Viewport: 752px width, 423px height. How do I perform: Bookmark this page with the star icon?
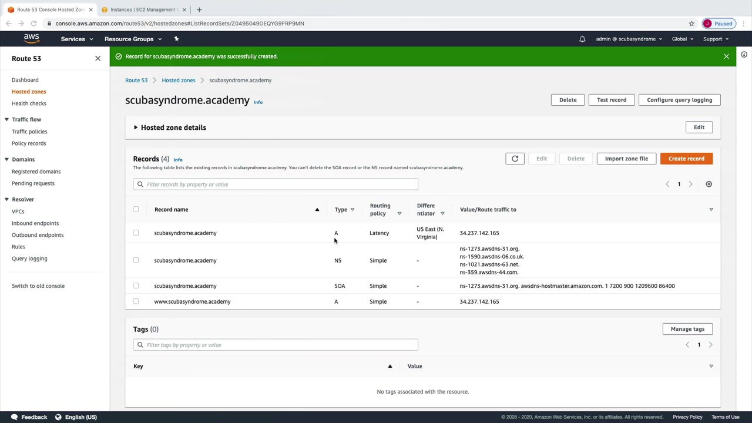tap(691, 23)
